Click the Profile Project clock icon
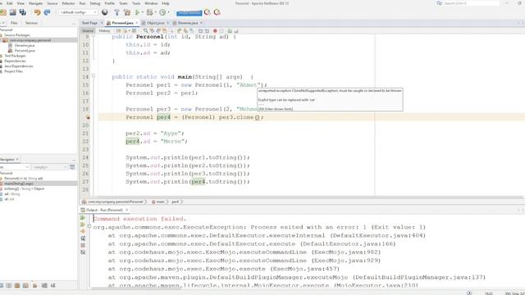525x295 pixels. [162, 12]
